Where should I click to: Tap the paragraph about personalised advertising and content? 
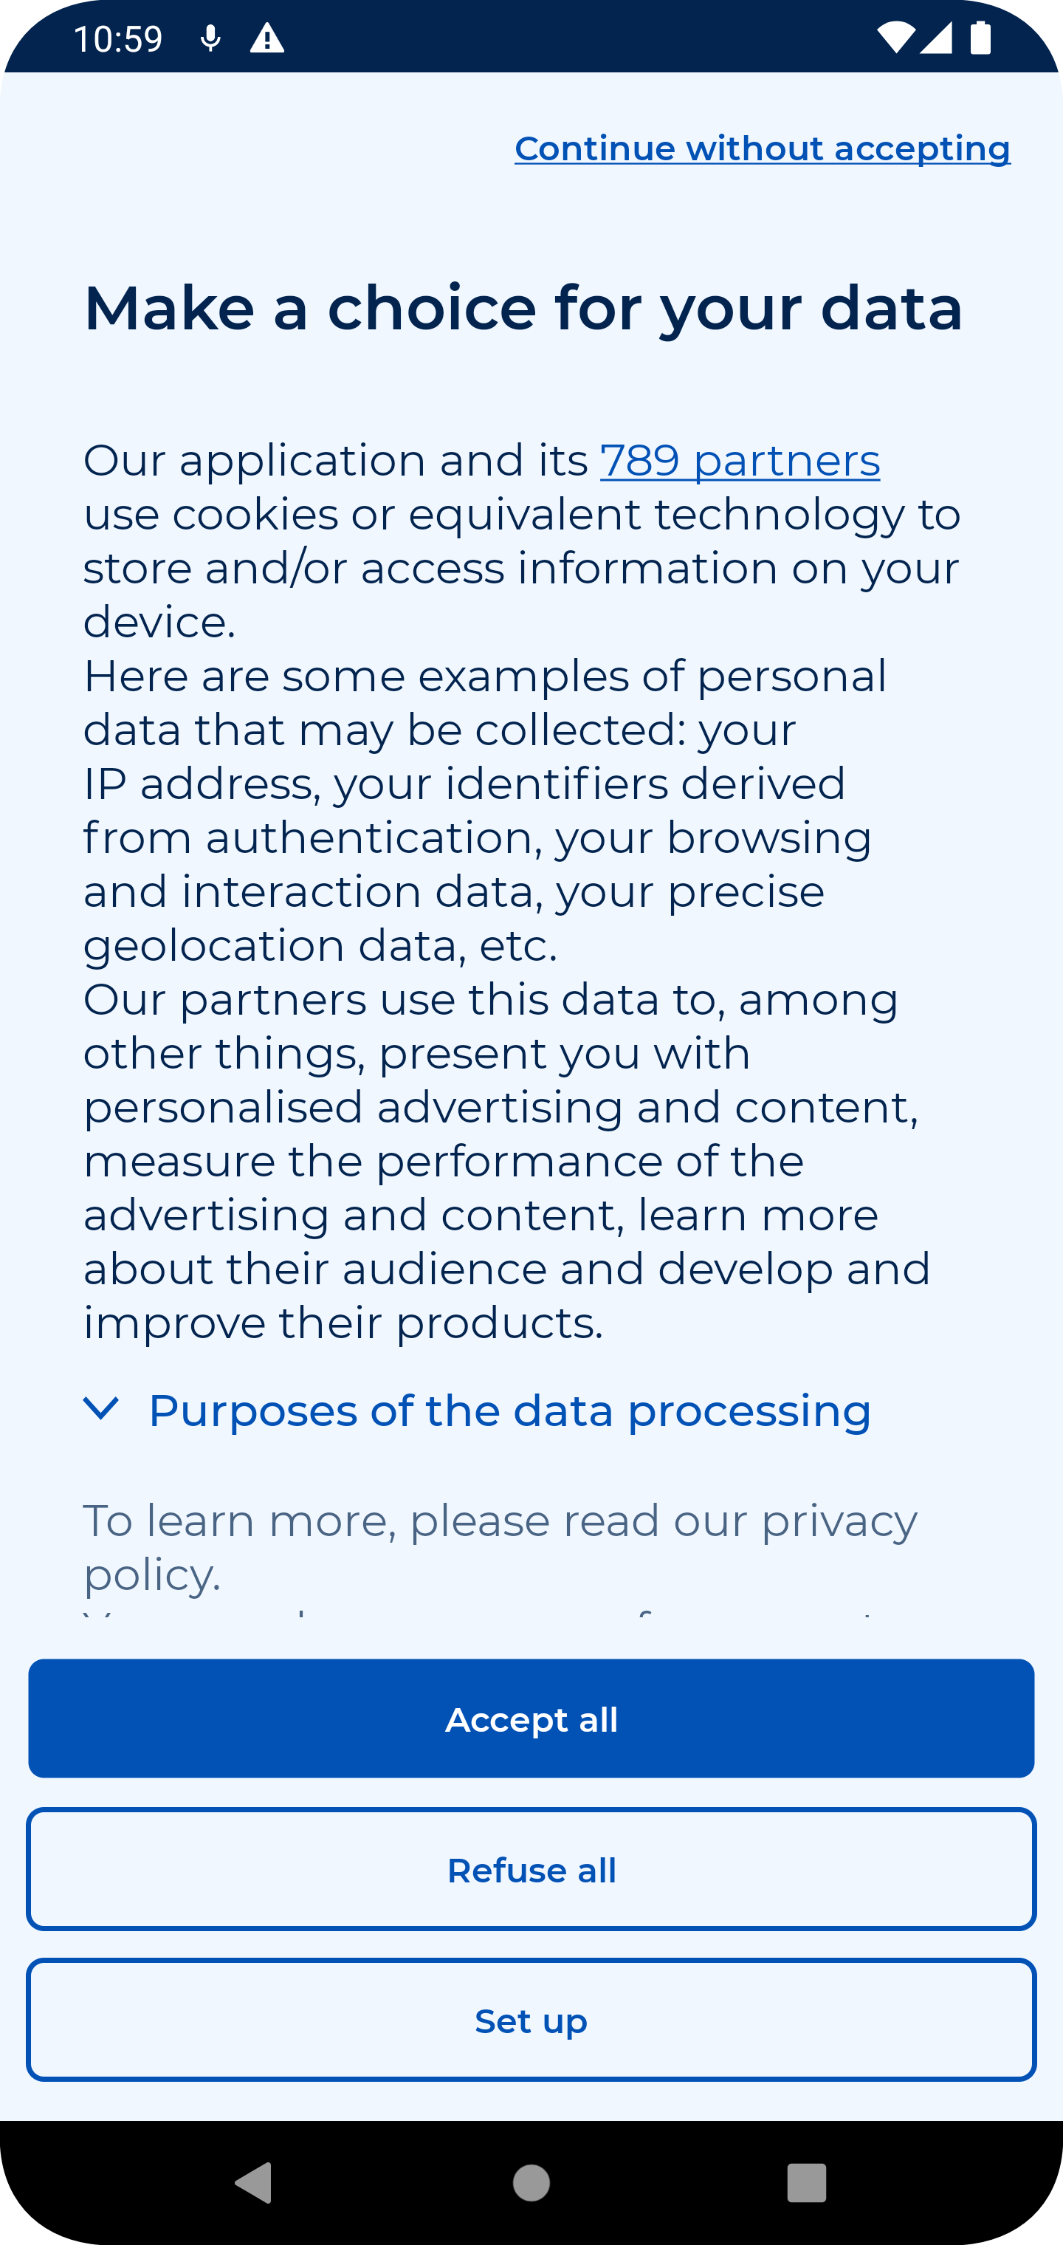(x=506, y=1159)
